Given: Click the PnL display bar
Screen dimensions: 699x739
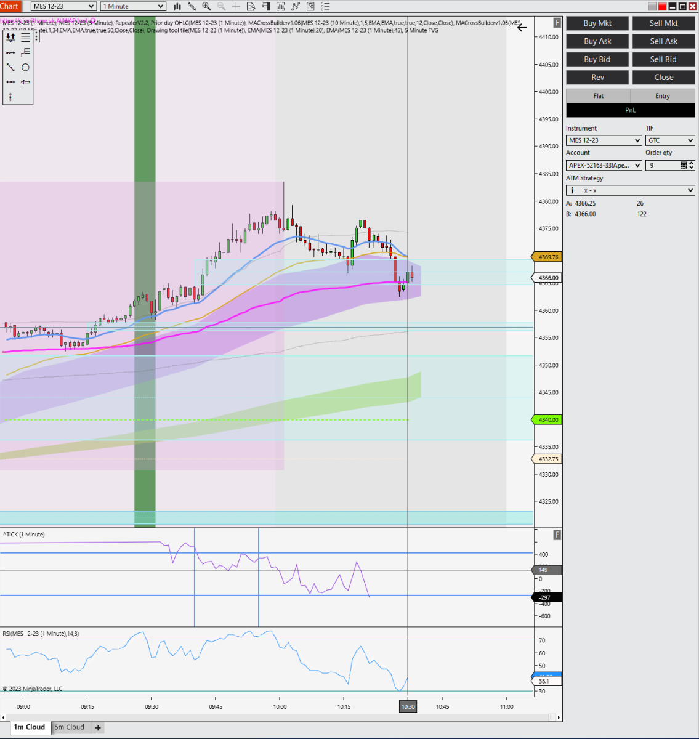Looking at the screenshot, I should point(631,110).
